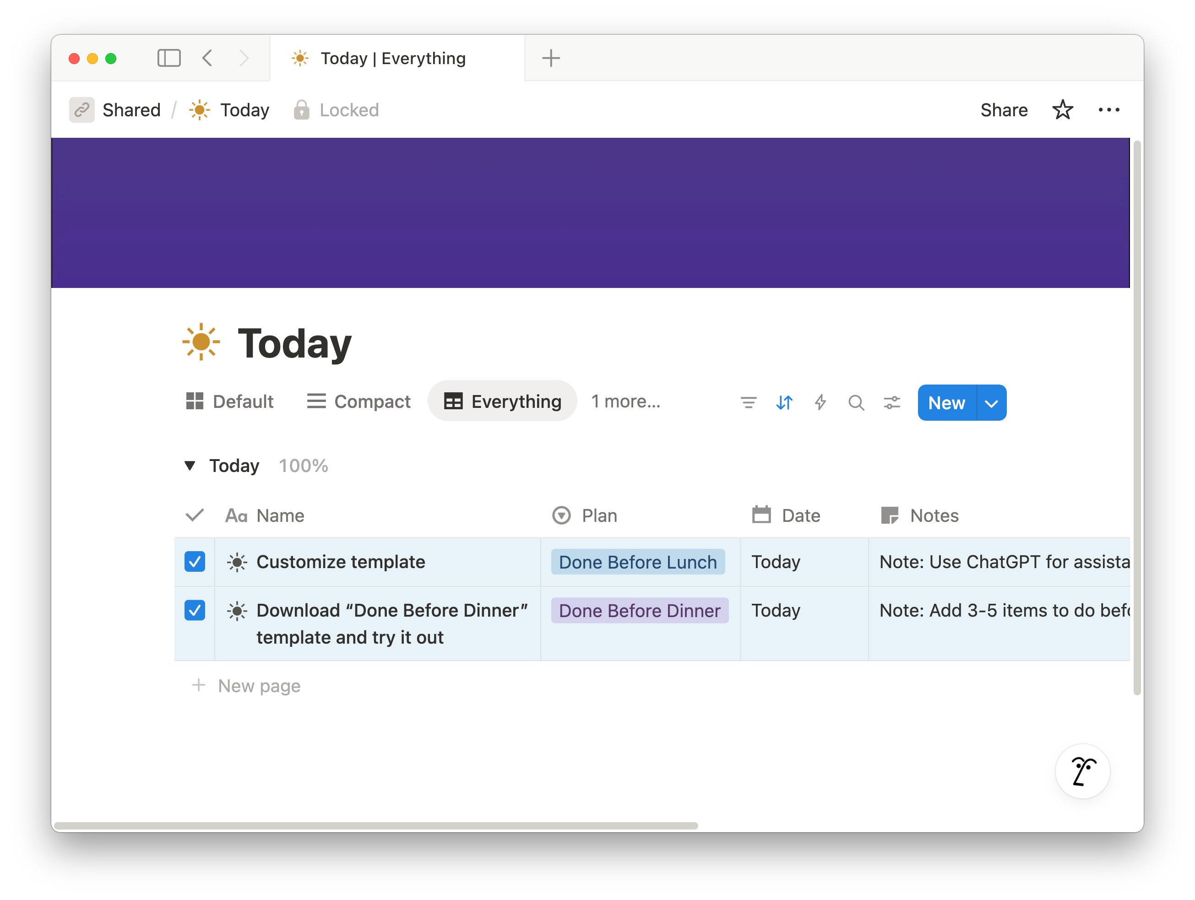
Task: Click New page to add row
Action: [x=259, y=686]
